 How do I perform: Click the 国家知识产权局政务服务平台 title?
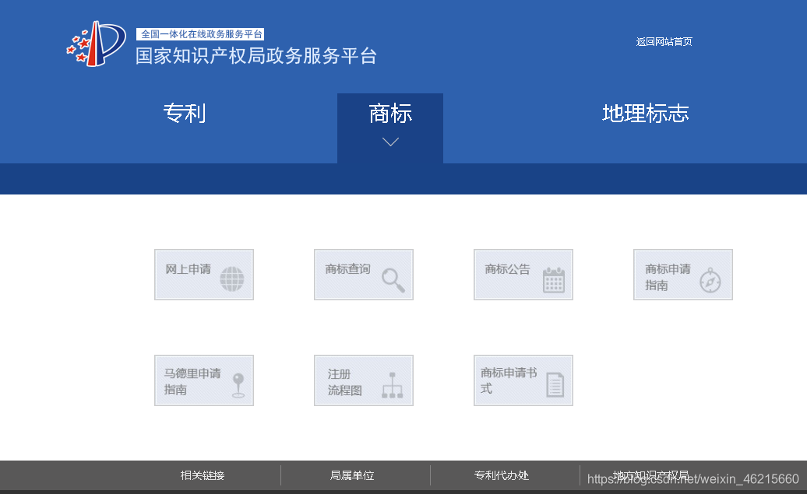(256, 55)
